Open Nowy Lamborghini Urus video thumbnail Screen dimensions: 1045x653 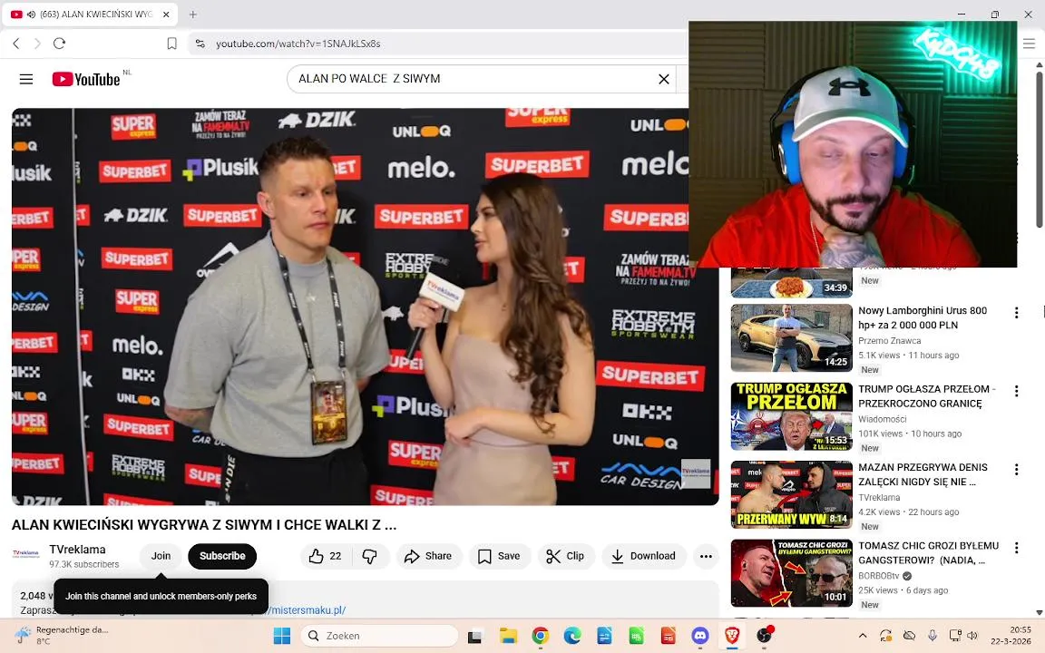point(792,337)
